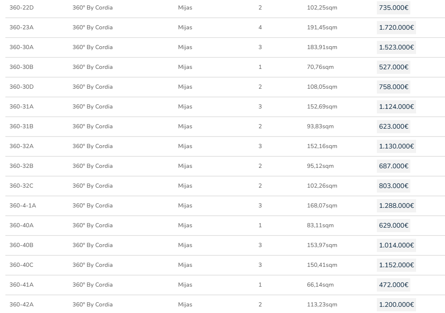This screenshot has width=445, height=313.
Task: Select the 360-42A unit row
Action: [x=21, y=305]
